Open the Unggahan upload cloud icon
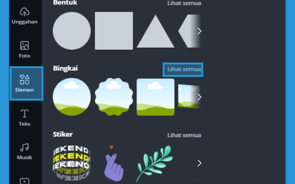 pos(24,12)
